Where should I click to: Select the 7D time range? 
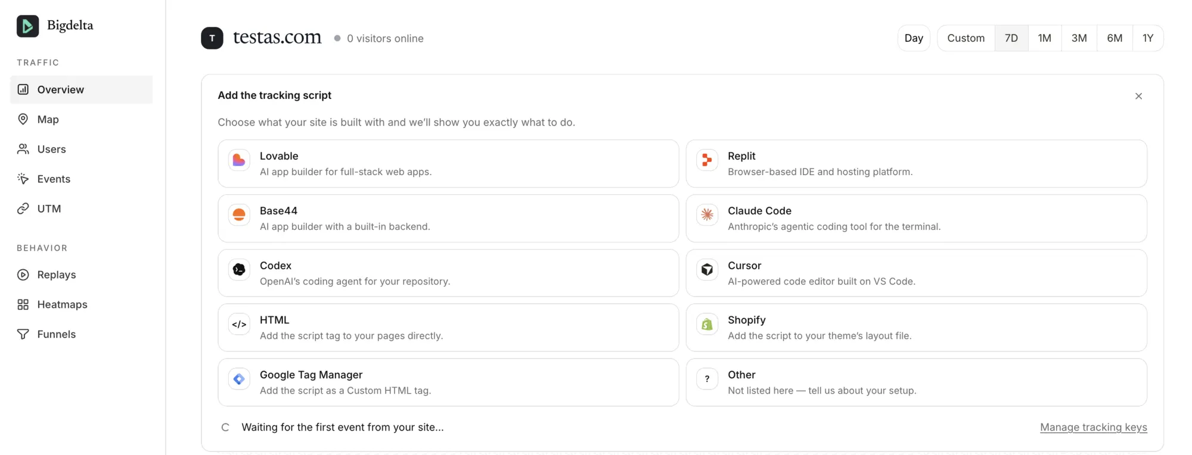click(x=1011, y=38)
